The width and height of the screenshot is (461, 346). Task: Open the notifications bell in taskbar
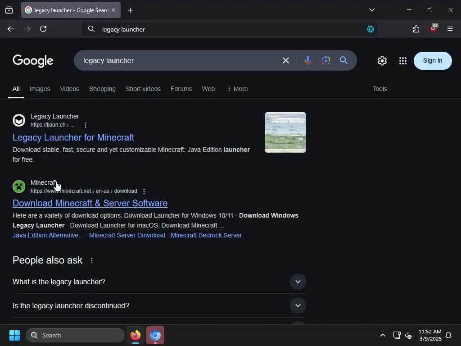[x=448, y=335]
